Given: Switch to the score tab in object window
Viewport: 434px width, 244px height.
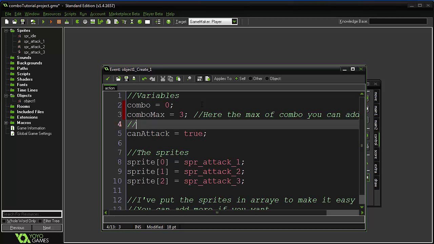Looking at the screenshot, I should 376,154.
